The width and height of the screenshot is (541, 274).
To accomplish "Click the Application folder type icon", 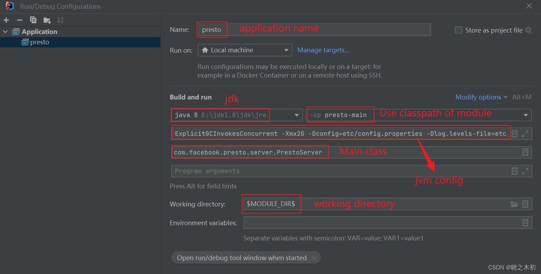I will [16, 32].
